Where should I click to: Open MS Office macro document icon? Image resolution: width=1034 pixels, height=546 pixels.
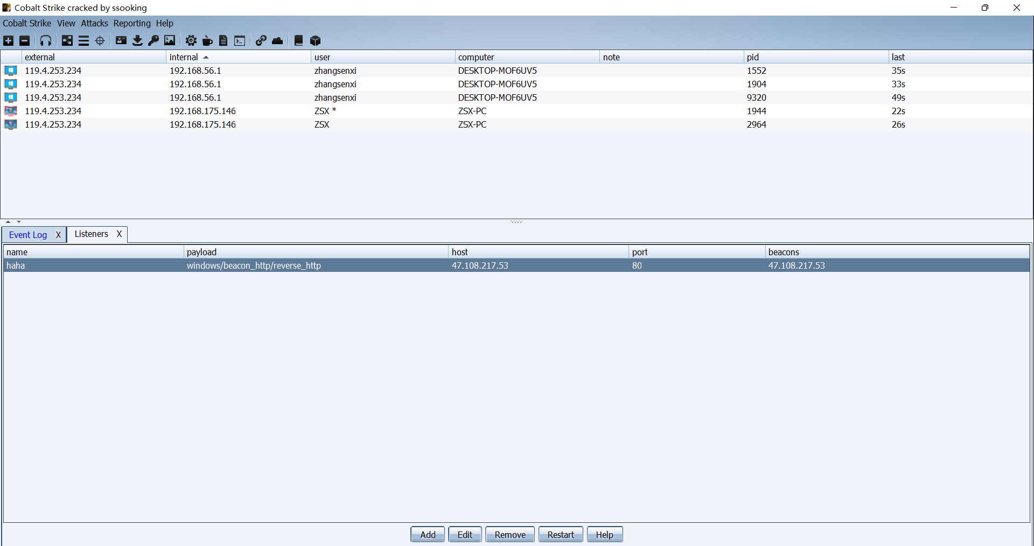(x=223, y=41)
